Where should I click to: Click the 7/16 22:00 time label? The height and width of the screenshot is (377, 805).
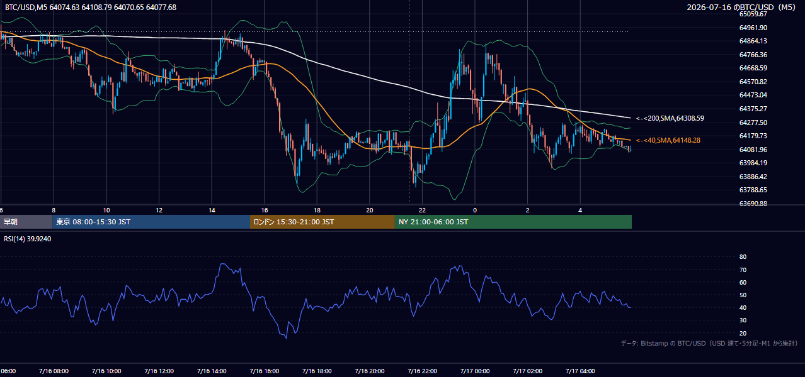(422, 371)
